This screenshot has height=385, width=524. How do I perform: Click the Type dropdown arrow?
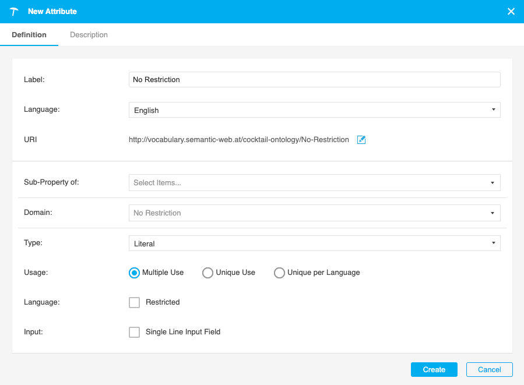pyautogui.click(x=493, y=243)
